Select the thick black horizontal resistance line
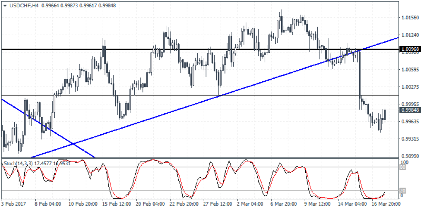 [x=130, y=49]
